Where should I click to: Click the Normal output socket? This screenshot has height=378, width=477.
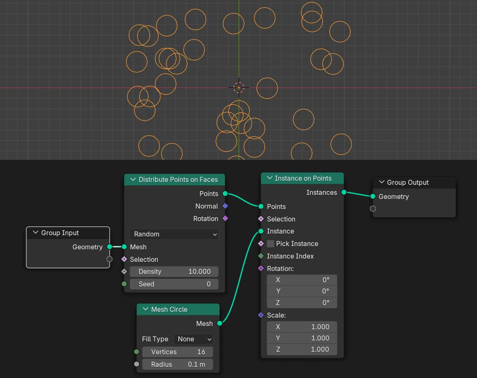225,206
